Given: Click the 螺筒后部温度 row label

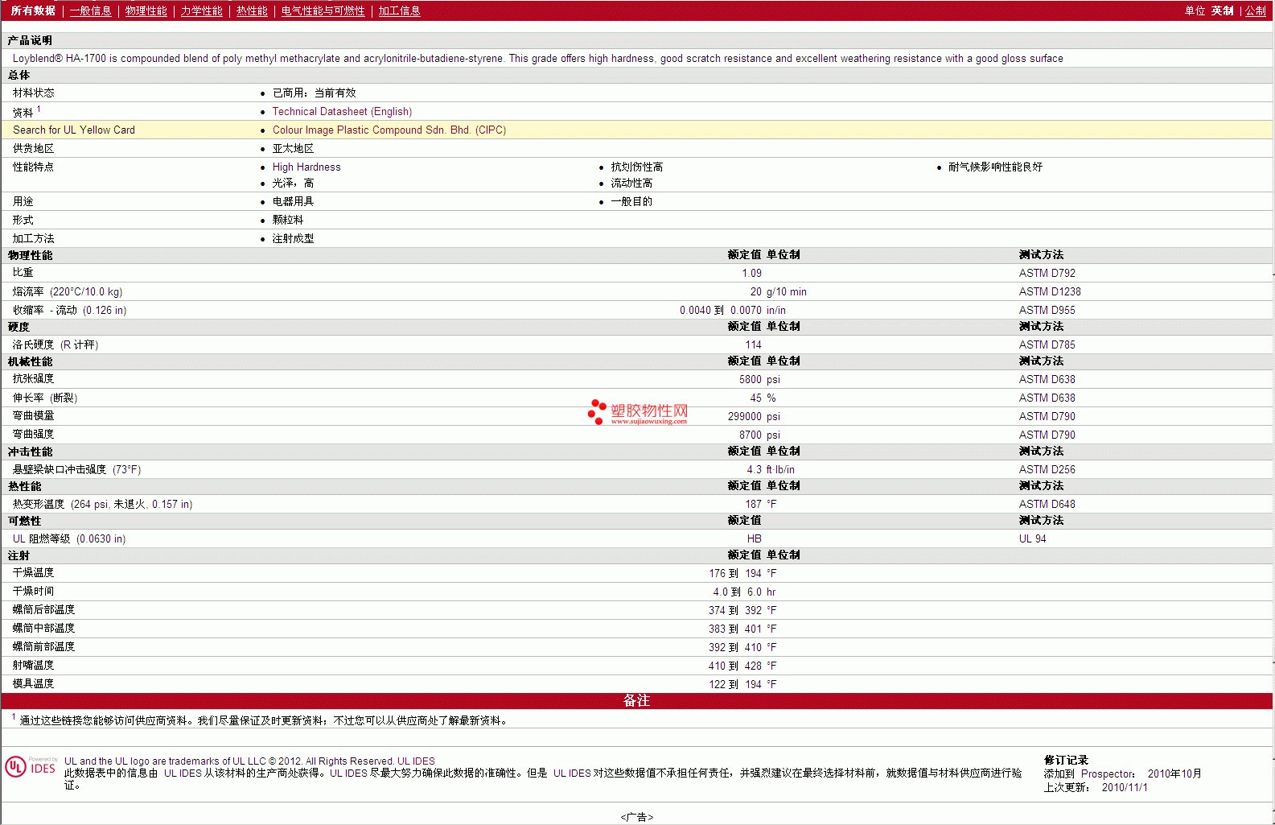Looking at the screenshot, I should pos(44,610).
